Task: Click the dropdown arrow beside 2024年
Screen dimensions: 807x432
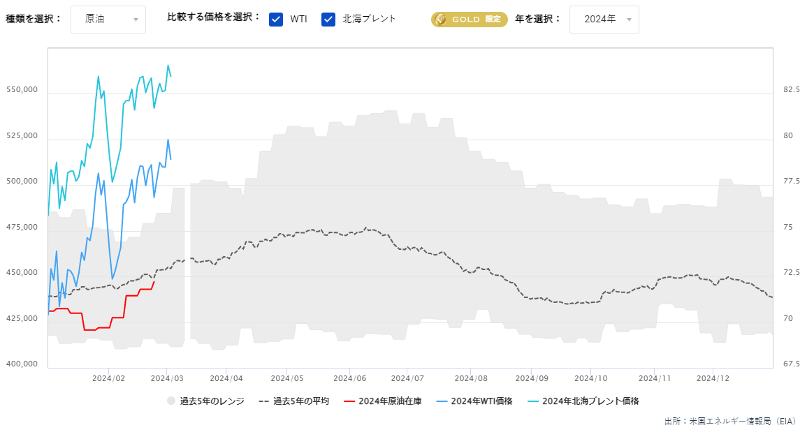Action: (x=629, y=20)
